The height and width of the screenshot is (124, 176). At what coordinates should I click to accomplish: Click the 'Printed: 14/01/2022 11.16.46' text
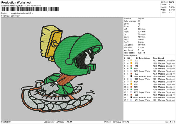(x=117, y=122)
